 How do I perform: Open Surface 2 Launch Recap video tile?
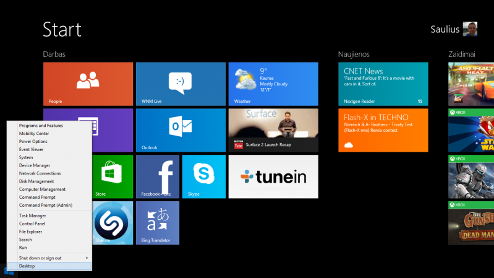coord(273,130)
